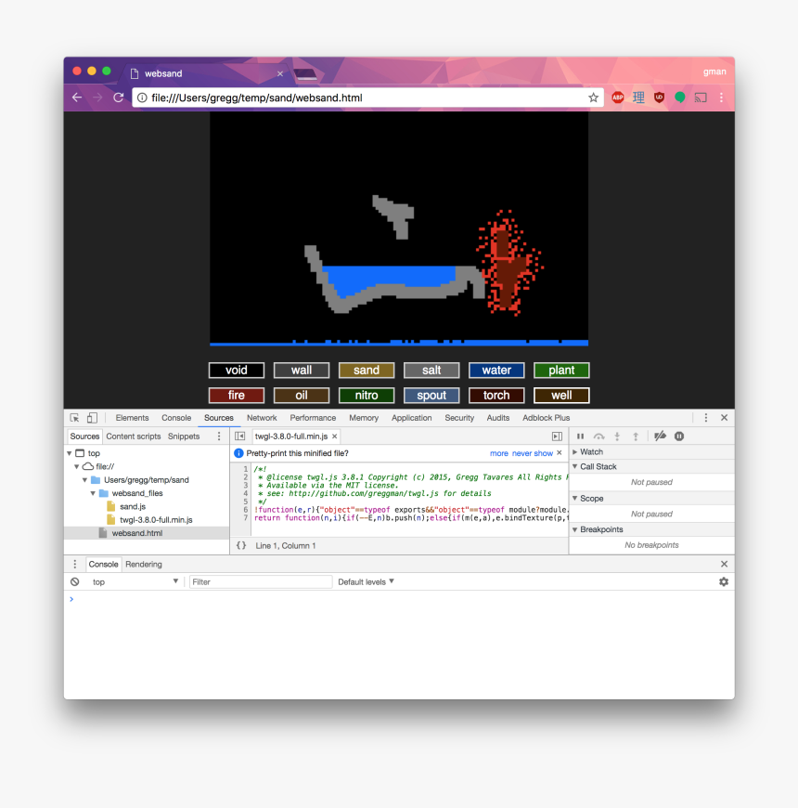Close the DevTools panel
This screenshot has width=798, height=808.
[x=724, y=418]
